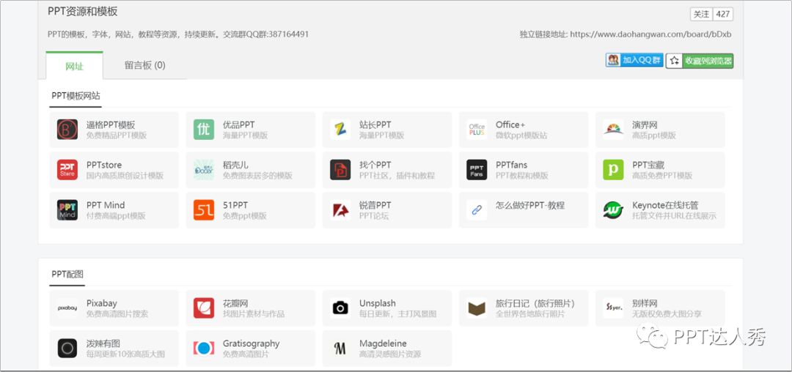Viewport: 792px width, 372px height.
Task: Click the 逼格PPT模板 red circle icon
Action: click(67, 130)
